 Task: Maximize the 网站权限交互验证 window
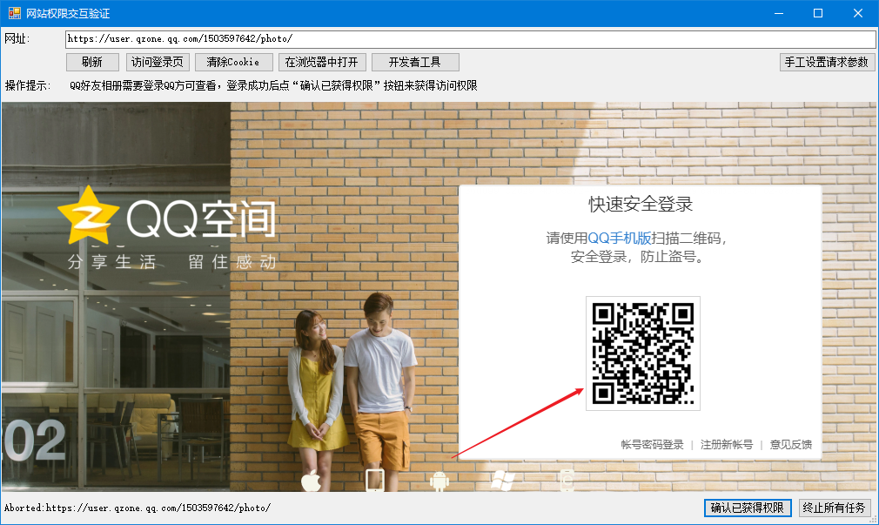(818, 13)
